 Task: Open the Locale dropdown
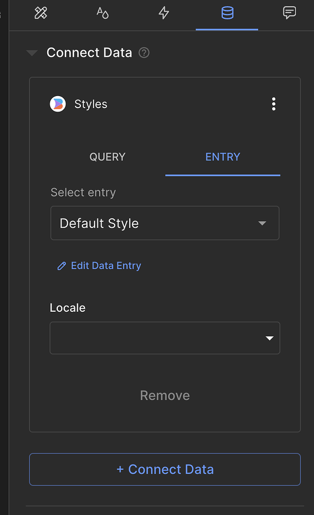coord(165,338)
